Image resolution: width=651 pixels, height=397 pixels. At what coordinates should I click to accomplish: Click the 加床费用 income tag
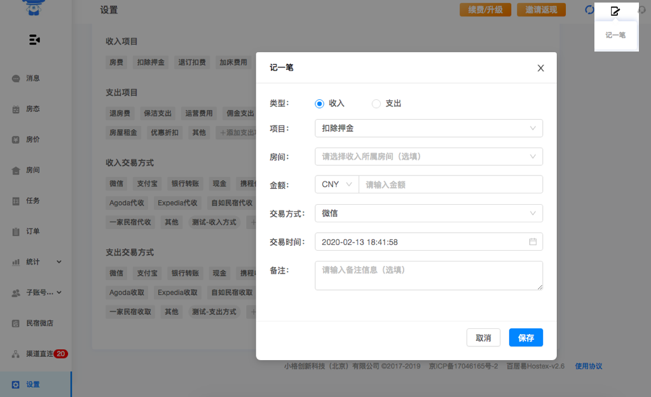[233, 62]
